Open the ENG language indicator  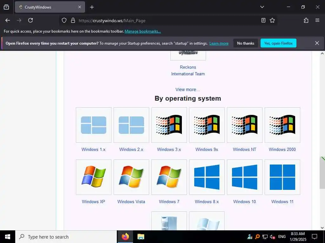pyautogui.click(x=282, y=237)
